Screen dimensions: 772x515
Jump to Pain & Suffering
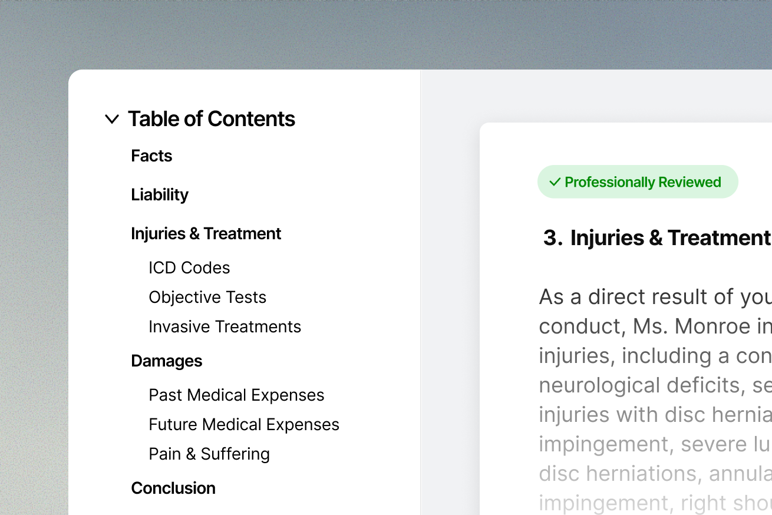(209, 454)
